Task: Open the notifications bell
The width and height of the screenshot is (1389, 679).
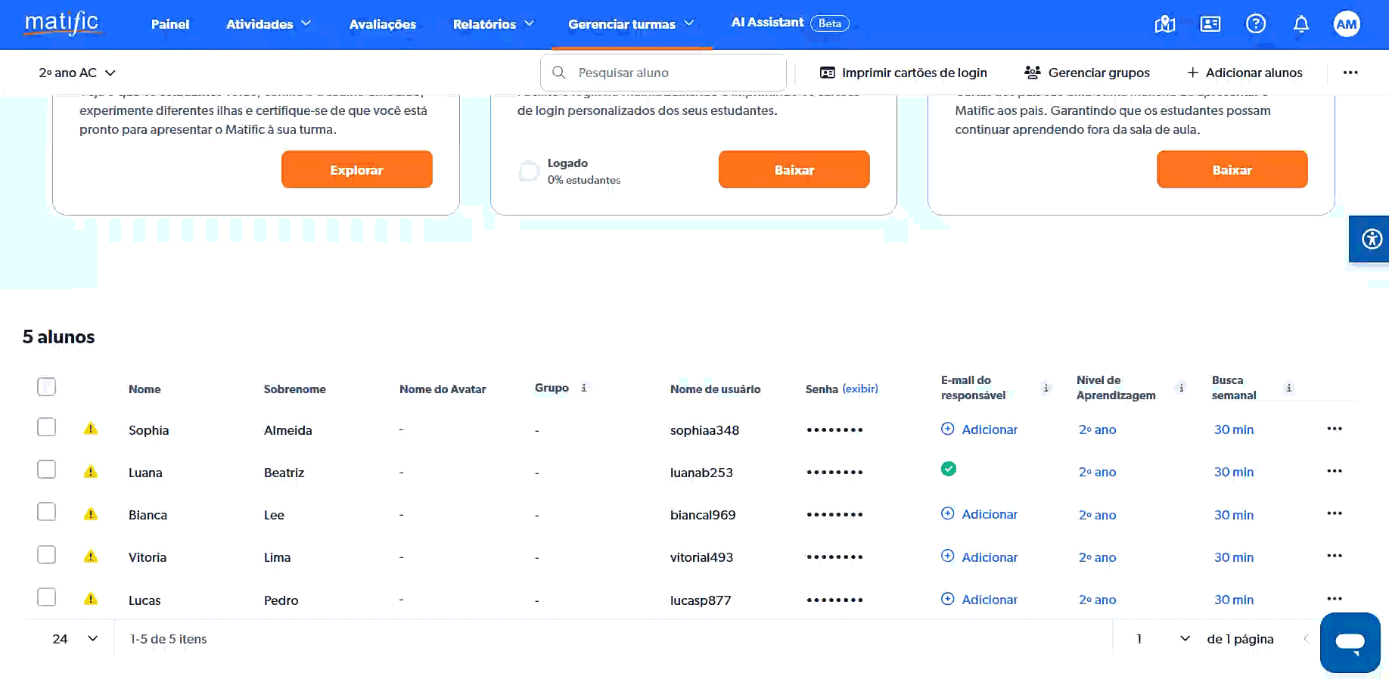Action: [1300, 24]
